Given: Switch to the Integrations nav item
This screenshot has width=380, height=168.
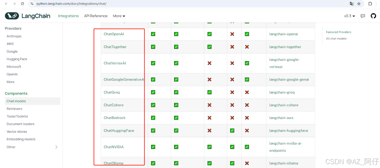Looking at the screenshot, I should coord(68,16).
